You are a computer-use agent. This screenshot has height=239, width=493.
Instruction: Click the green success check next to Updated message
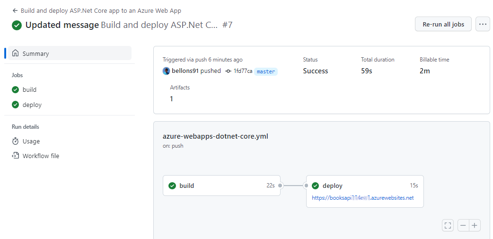17,25
